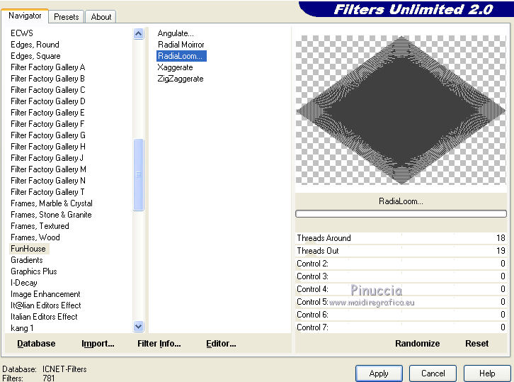
Task: Select Filter Factory Gallery T
Action: click(x=48, y=192)
